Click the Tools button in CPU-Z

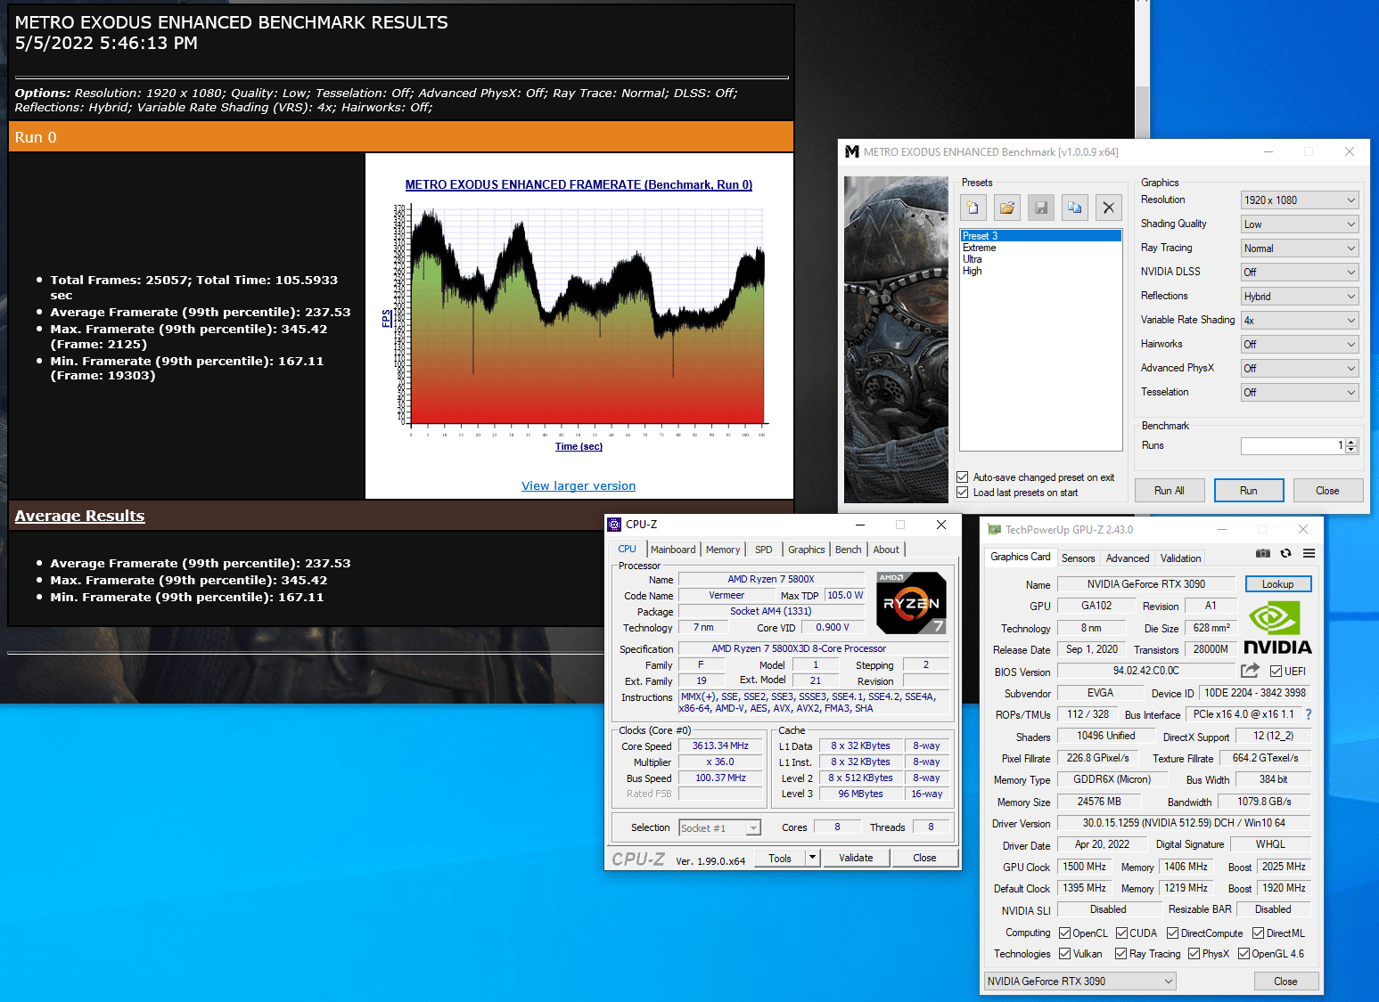coord(780,858)
